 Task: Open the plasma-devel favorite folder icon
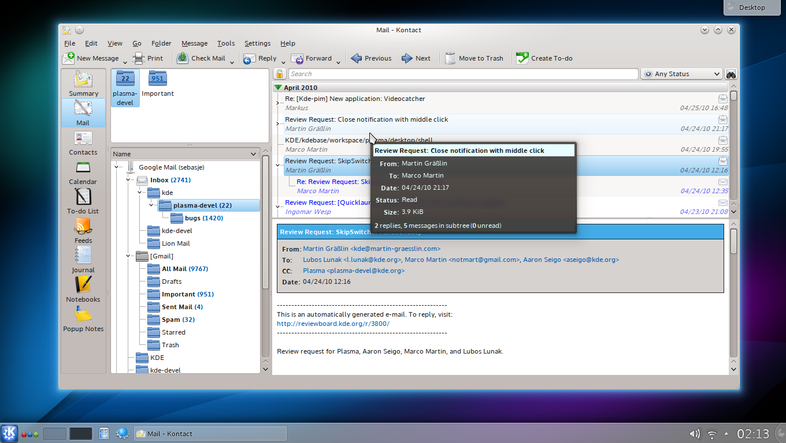coord(125,88)
